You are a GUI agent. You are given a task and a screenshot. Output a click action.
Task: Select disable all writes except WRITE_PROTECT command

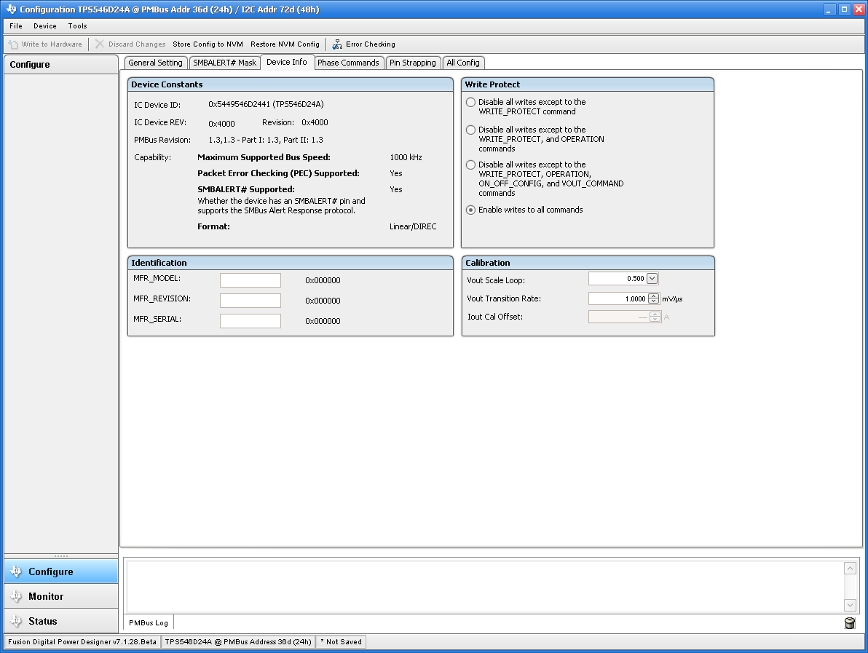pyautogui.click(x=470, y=102)
